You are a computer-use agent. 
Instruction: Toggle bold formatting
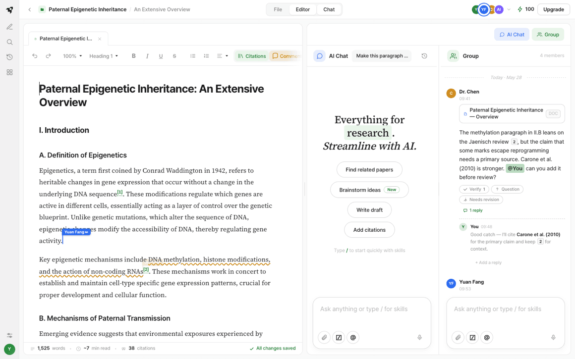point(133,56)
